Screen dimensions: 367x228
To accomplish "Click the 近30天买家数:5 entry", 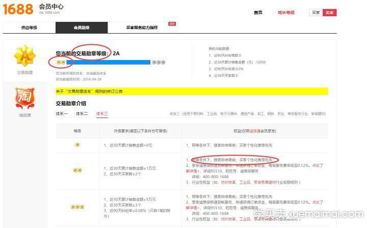I will click(223, 75).
